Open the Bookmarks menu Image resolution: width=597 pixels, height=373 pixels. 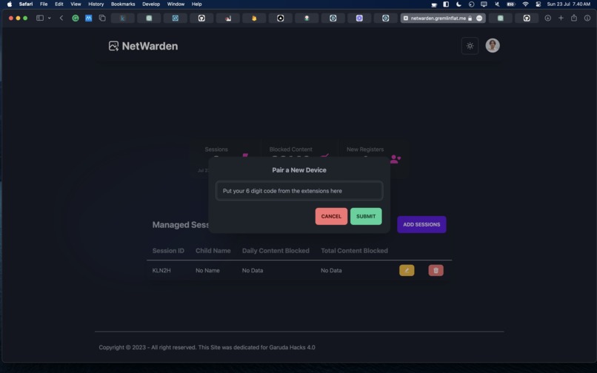123,4
